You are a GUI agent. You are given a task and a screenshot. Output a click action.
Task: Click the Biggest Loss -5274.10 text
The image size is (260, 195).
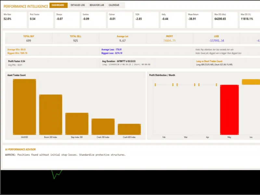pyautogui.click(x=112, y=53)
